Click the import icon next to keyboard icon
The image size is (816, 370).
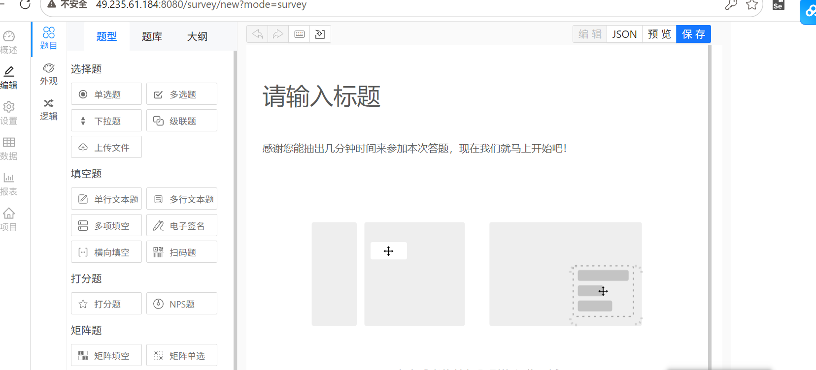[320, 34]
